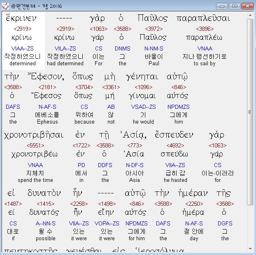This screenshot has height=255, width=256.
Task: Click the English gloss 'possible'
Action: pyautogui.click(x=46, y=239)
